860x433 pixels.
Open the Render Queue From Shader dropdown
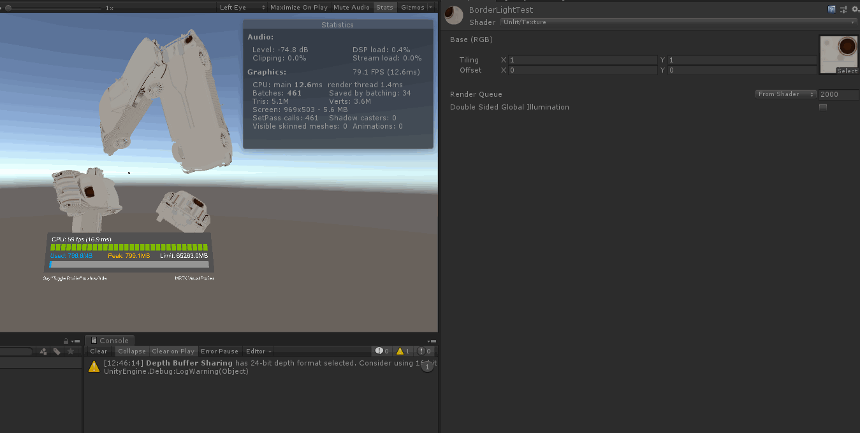[x=785, y=94]
